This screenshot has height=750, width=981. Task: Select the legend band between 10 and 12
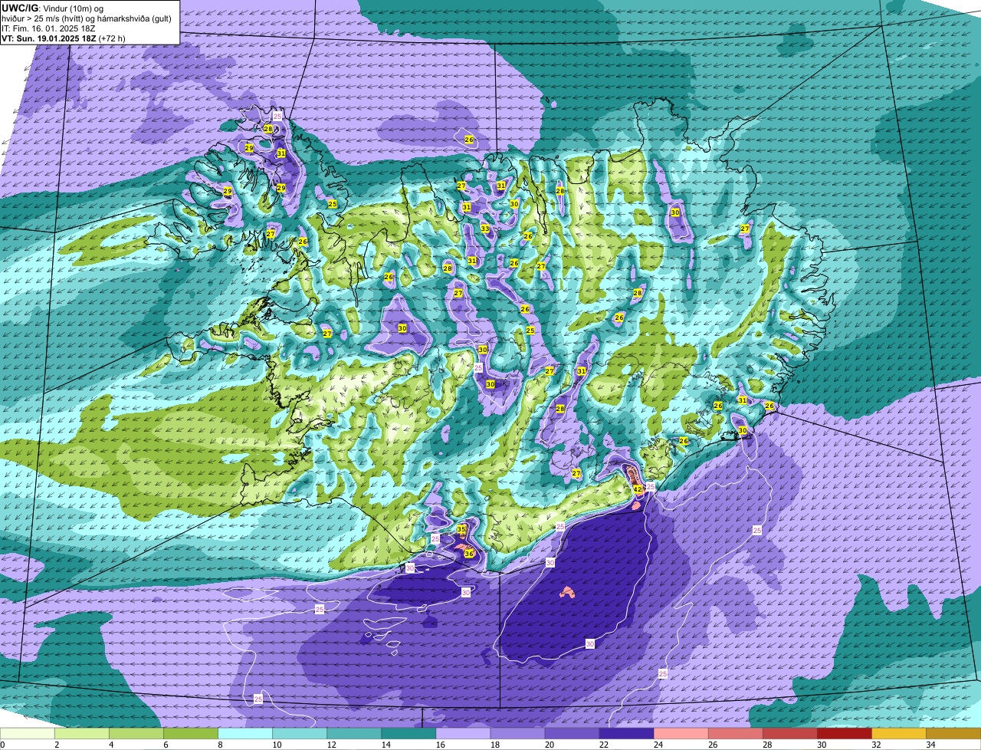300,734
